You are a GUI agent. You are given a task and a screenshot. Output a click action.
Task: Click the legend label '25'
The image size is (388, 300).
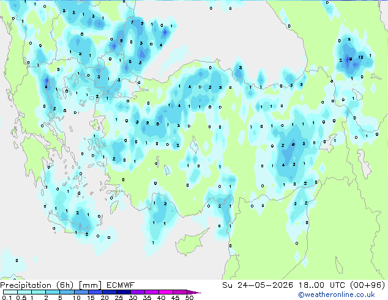click(119, 298)
